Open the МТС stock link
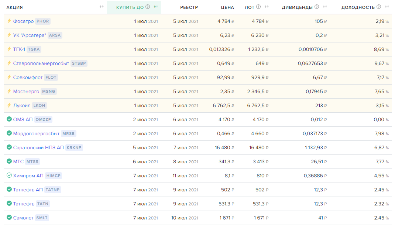The width and height of the screenshot is (395, 225). coord(18,161)
